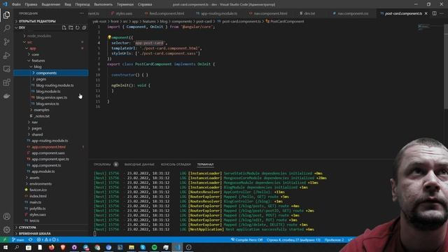Open the Source Control view

pyautogui.click(x=6, y=42)
